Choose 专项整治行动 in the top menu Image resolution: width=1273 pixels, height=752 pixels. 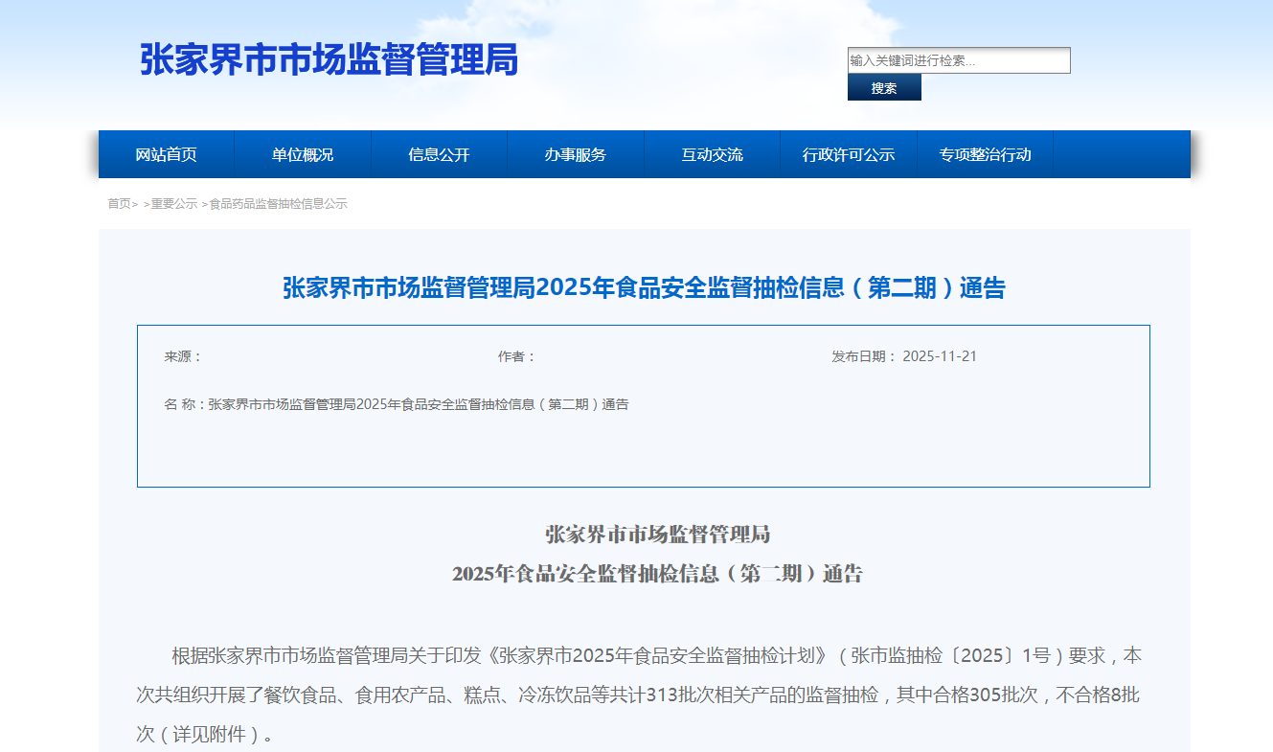click(x=985, y=154)
